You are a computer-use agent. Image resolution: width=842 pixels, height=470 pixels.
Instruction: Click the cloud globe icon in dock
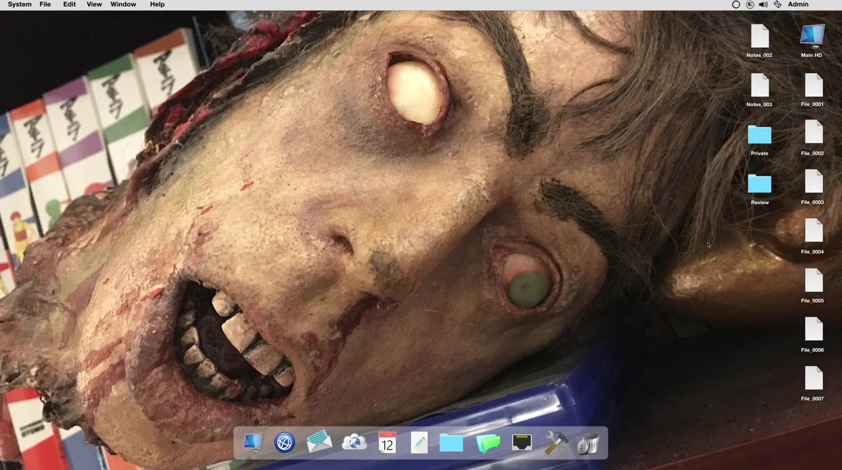tap(354, 443)
